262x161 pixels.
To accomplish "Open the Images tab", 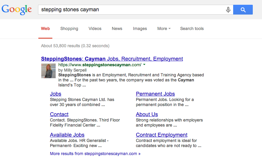I will (140, 29).
